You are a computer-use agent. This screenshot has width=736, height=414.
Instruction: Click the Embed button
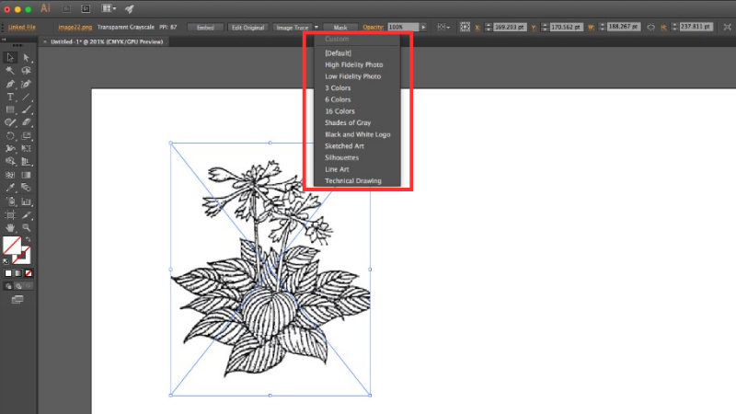tap(203, 28)
